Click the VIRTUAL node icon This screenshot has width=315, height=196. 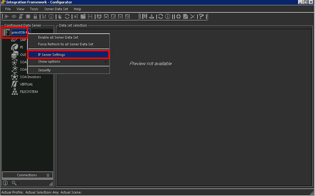(14, 84)
